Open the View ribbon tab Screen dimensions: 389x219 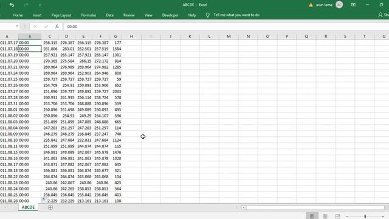[148, 15]
